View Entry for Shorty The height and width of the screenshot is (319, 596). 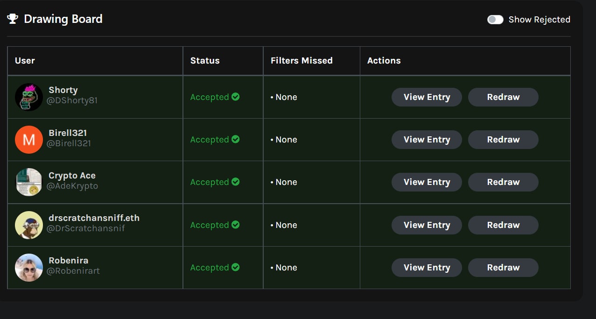pyautogui.click(x=427, y=97)
